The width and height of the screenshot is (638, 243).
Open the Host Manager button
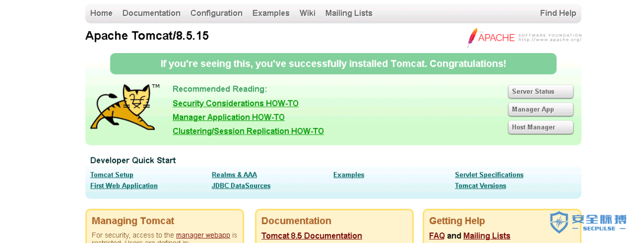click(541, 127)
